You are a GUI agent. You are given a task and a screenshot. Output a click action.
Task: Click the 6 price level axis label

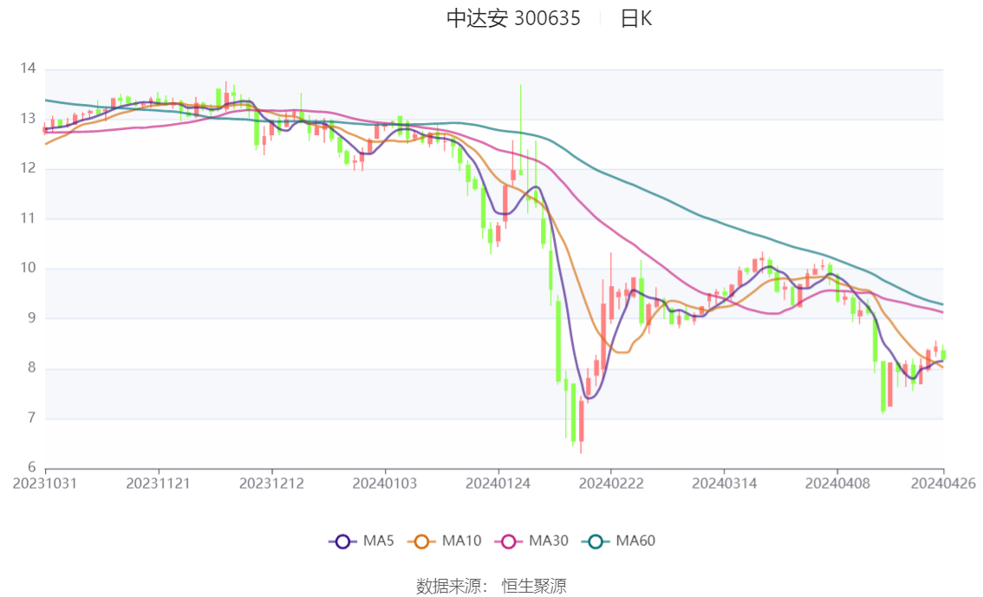31,468
